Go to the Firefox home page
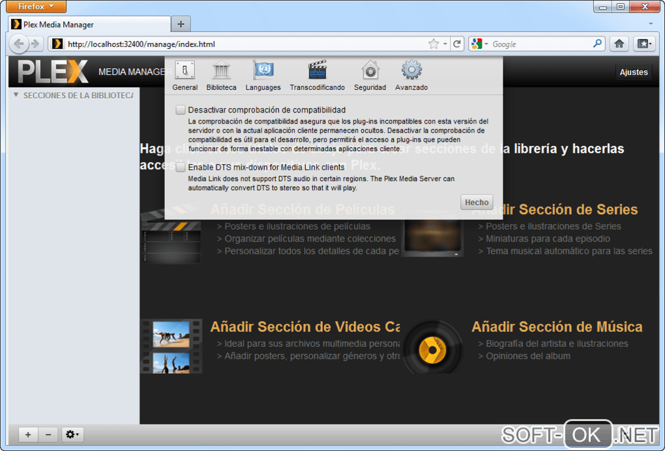This screenshot has height=451, width=665. pyautogui.click(x=619, y=44)
